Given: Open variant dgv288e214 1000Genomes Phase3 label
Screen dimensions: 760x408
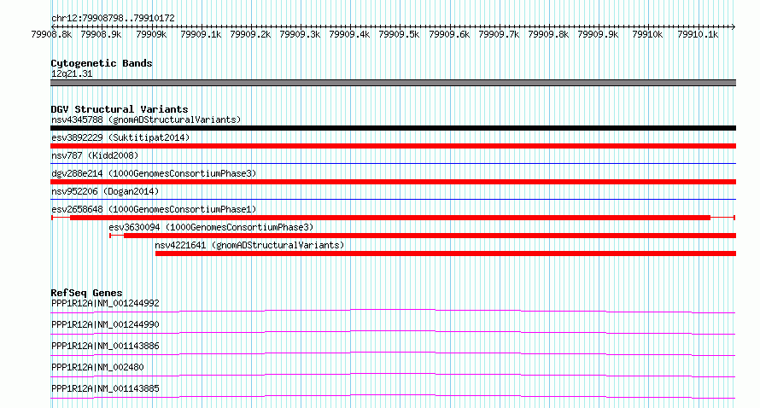Looking at the screenshot, I should pyautogui.click(x=154, y=173).
